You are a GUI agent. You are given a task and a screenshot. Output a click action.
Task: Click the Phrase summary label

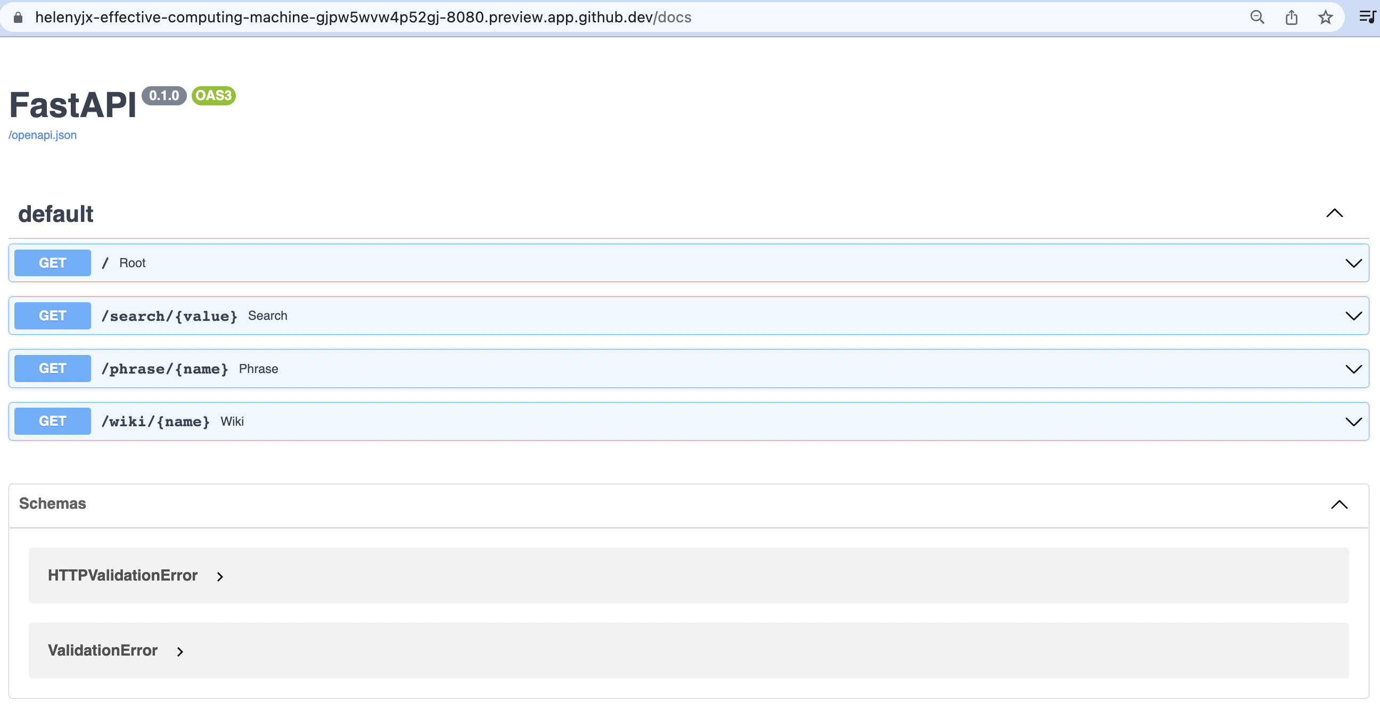coord(258,369)
